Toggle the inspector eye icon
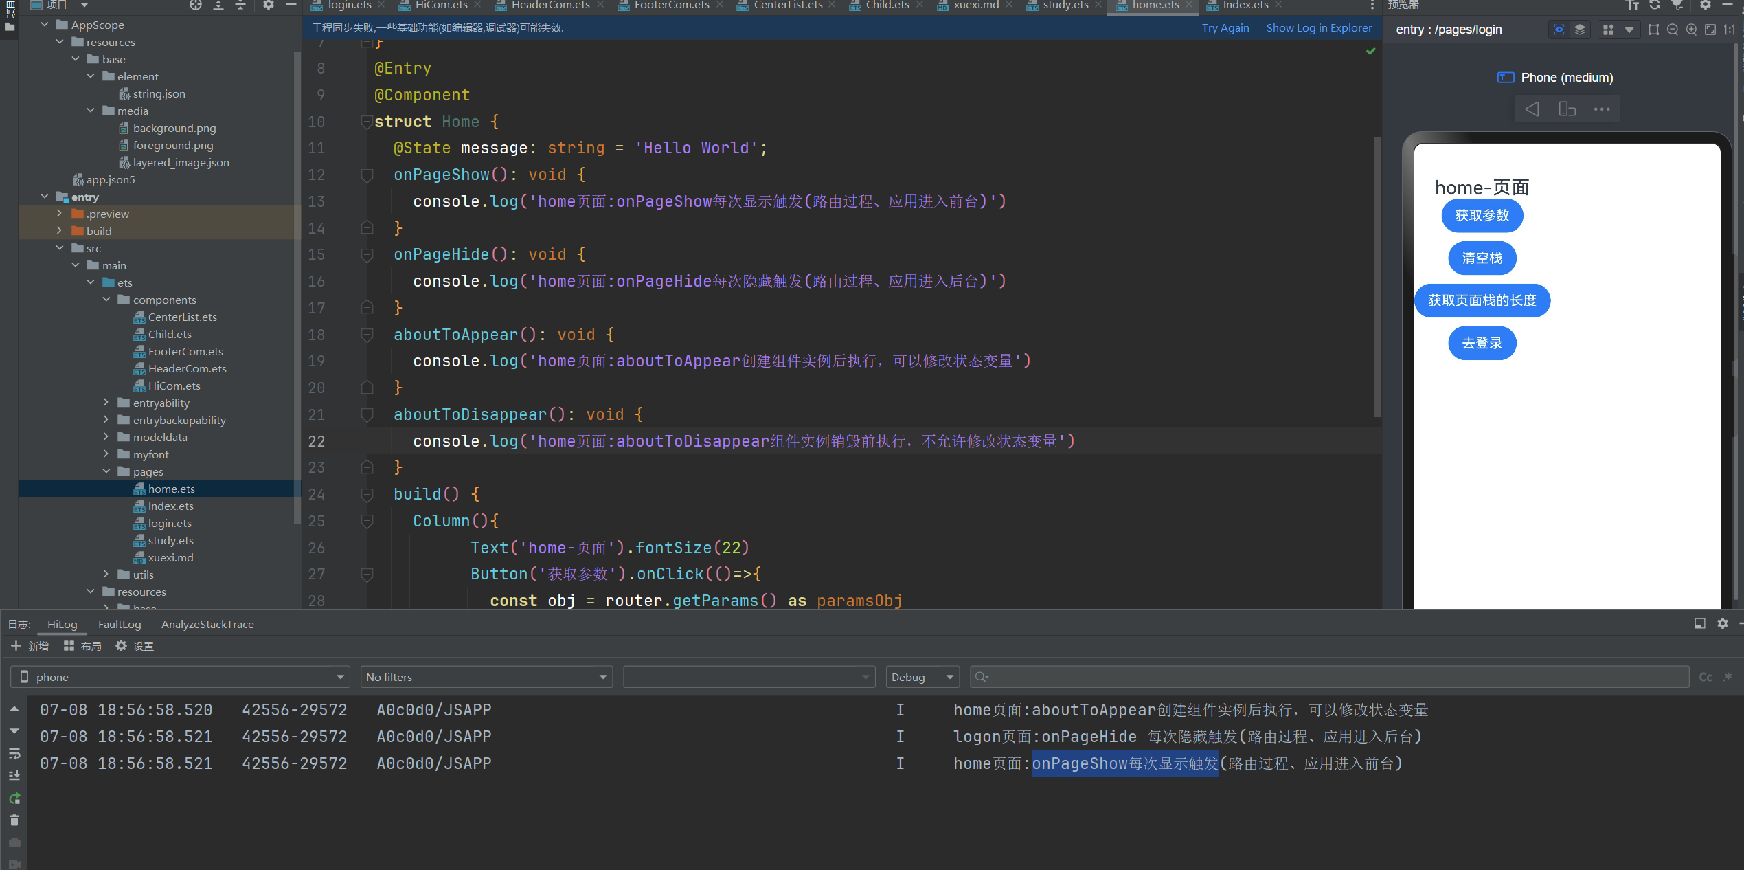The width and height of the screenshot is (1744, 870). pyautogui.click(x=1559, y=30)
